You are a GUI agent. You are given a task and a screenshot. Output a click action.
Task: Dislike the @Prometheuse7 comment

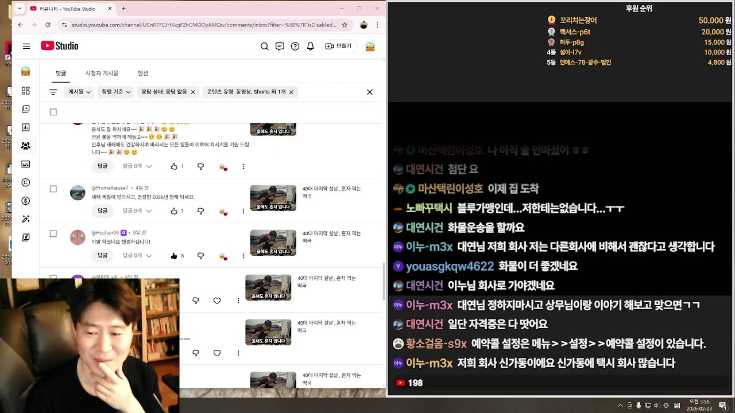pyautogui.click(x=200, y=211)
